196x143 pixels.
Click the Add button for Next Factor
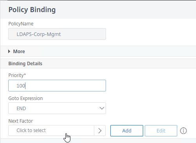(x=127, y=130)
